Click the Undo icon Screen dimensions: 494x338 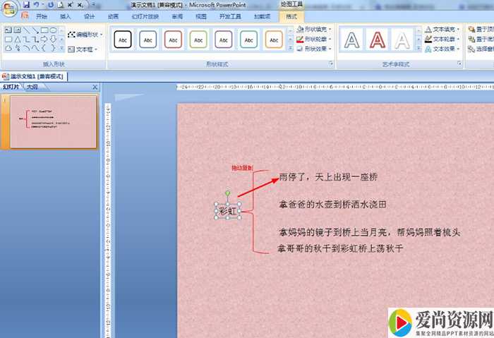[x=37, y=4]
